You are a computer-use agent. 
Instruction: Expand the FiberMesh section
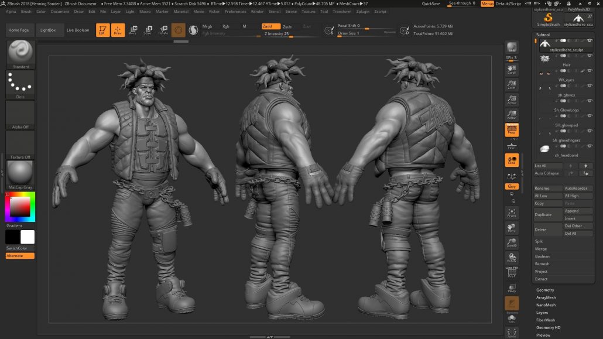pyautogui.click(x=545, y=320)
